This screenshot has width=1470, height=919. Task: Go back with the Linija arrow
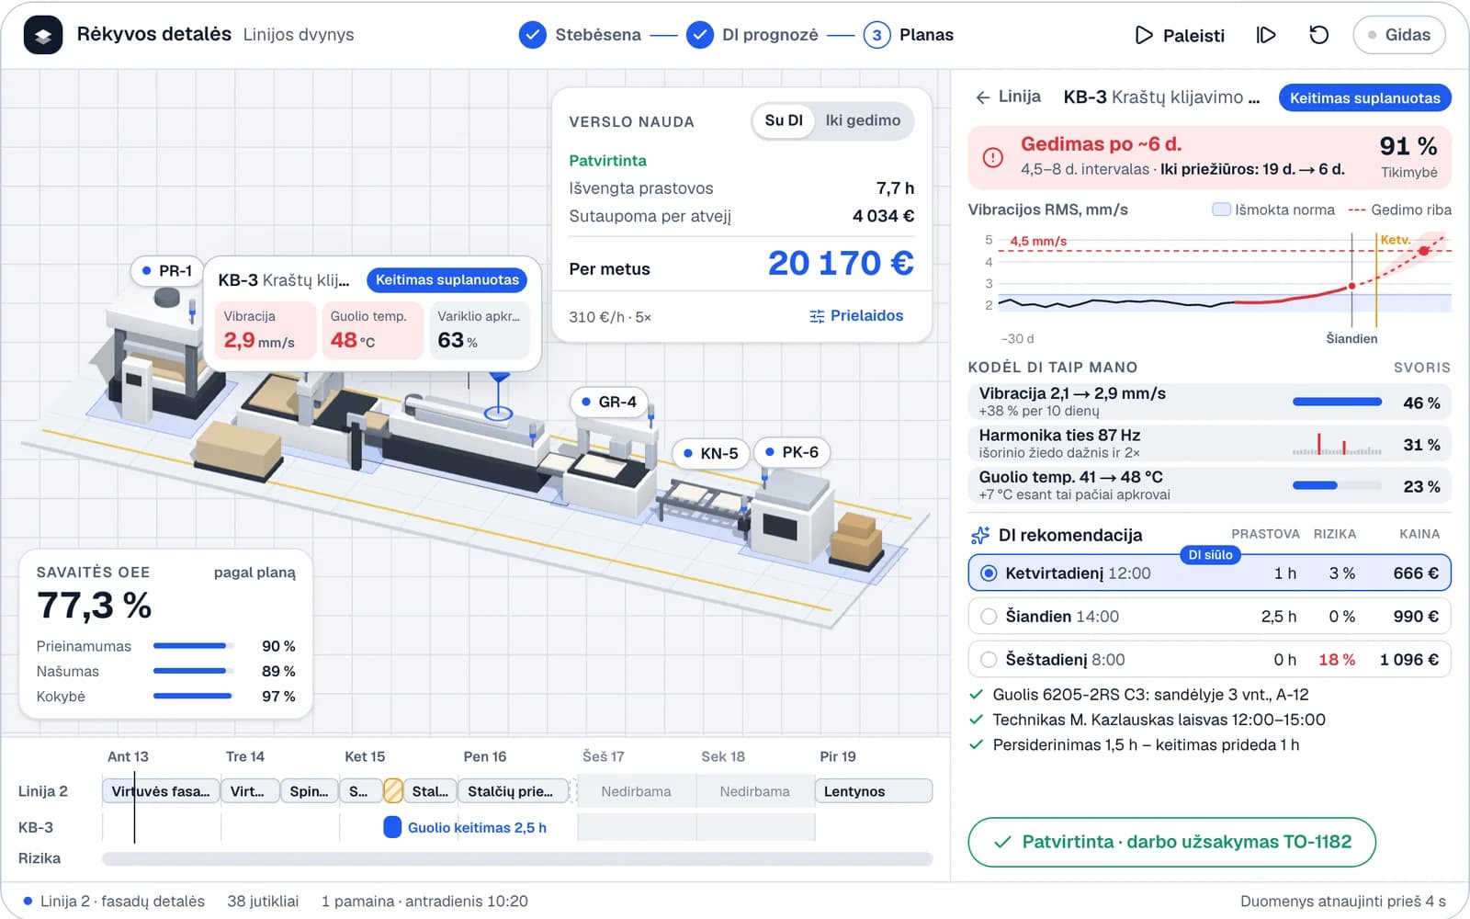1008,96
